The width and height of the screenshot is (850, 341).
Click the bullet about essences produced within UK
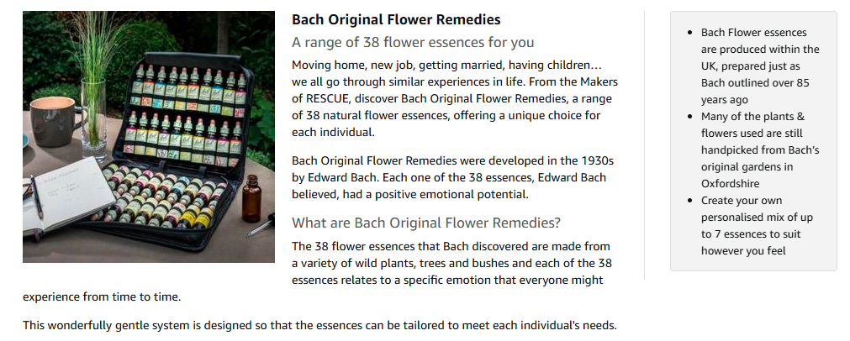pos(760,66)
